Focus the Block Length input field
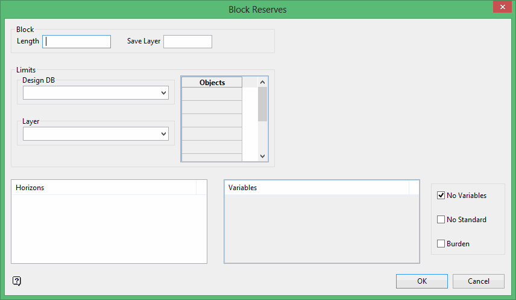516x300 pixels. click(77, 41)
